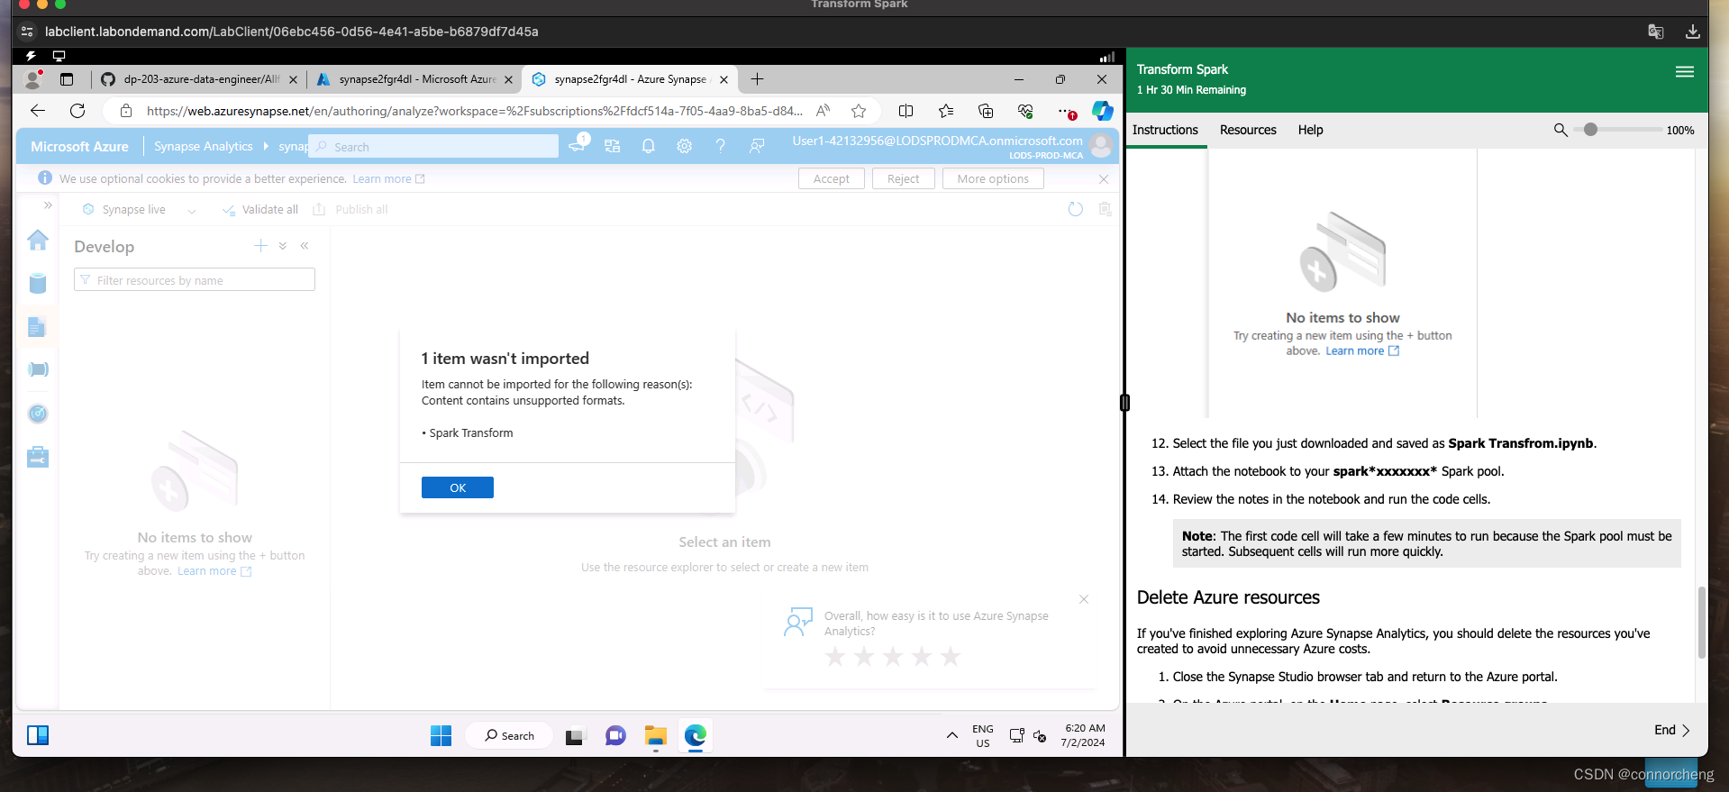Open More options for cookies
Image resolution: width=1729 pixels, height=792 pixels.
click(x=993, y=178)
